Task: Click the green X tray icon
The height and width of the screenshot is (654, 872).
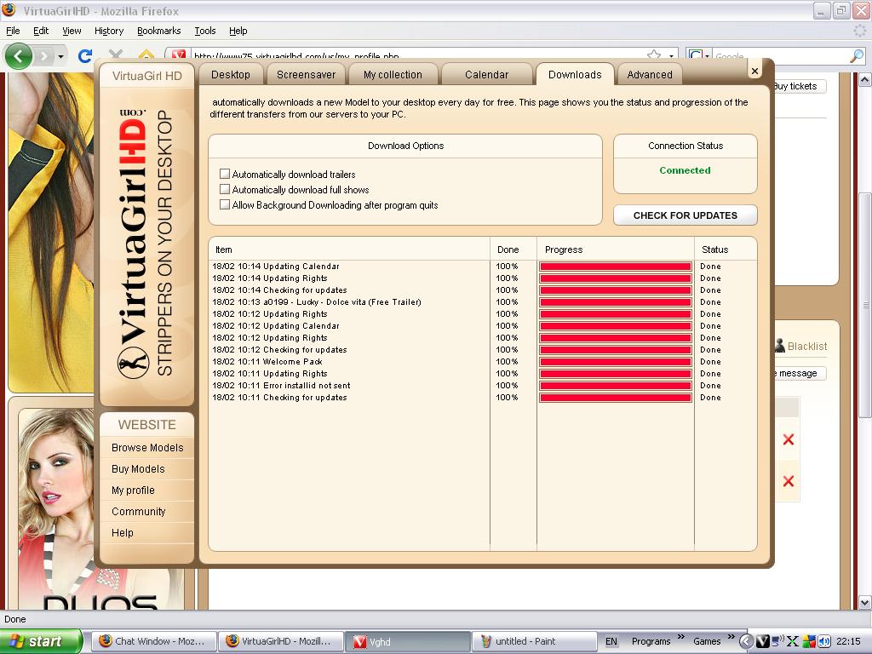Action: tap(793, 641)
